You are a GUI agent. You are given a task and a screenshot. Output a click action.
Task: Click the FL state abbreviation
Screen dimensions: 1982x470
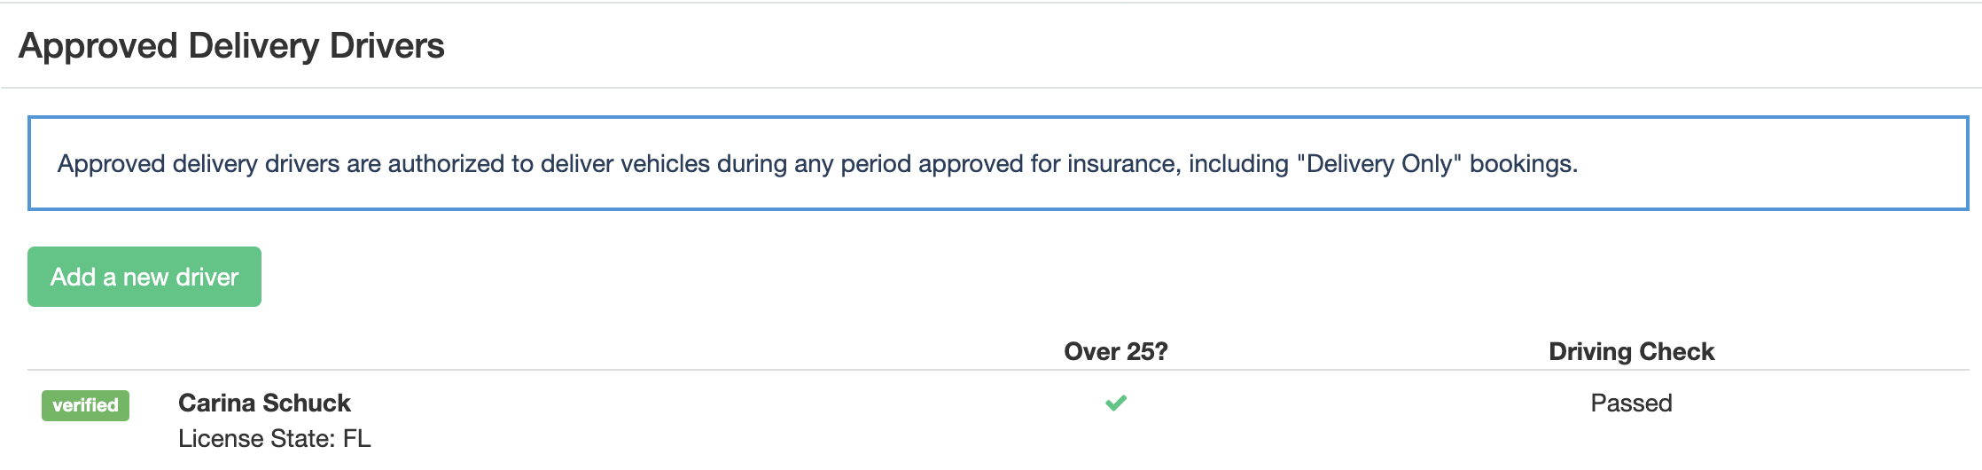[x=357, y=439]
